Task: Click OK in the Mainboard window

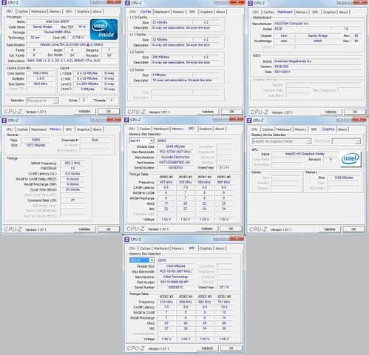Action: pos(355,112)
